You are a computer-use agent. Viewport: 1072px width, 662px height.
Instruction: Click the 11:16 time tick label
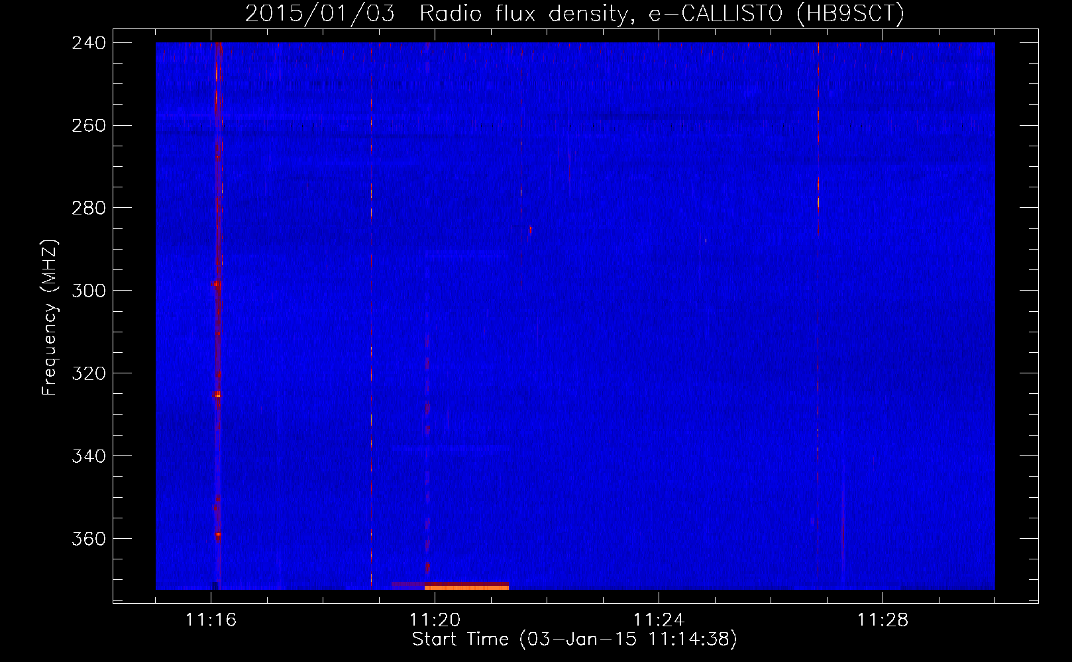tap(211, 620)
